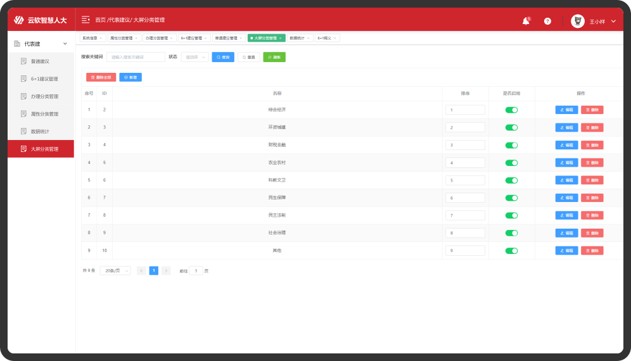The height and width of the screenshot is (361, 631).
Task: Click the help question mark icon
Action: (x=547, y=21)
